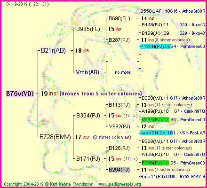Click the cyan capVSH-2A.10 entry
This screenshot has height=188, width=207.
[x=156, y=133]
